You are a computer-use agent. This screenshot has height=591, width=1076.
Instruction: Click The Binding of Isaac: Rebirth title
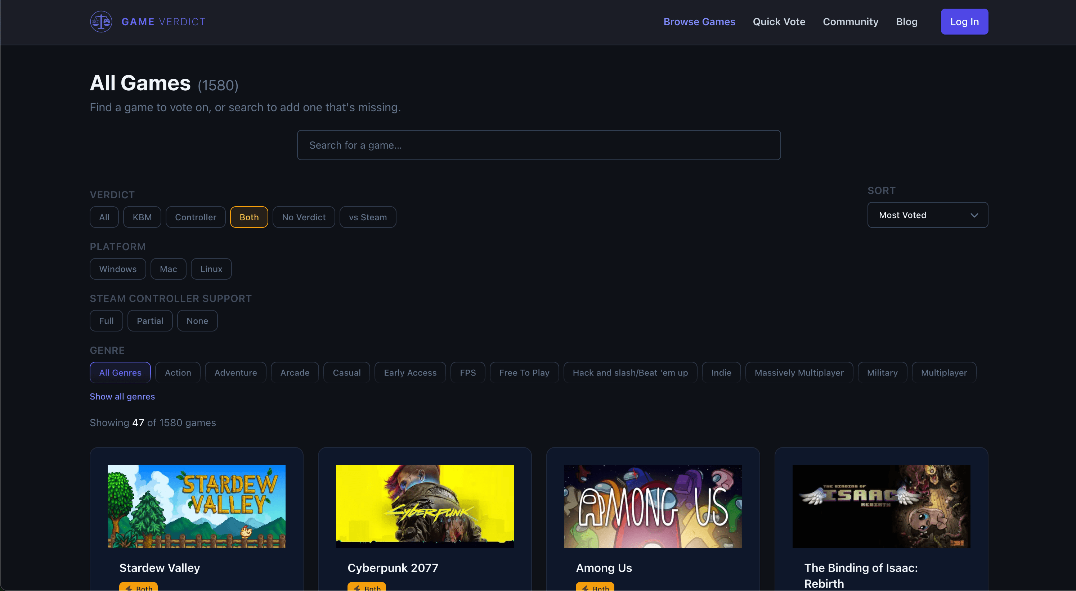tap(861, 576)
